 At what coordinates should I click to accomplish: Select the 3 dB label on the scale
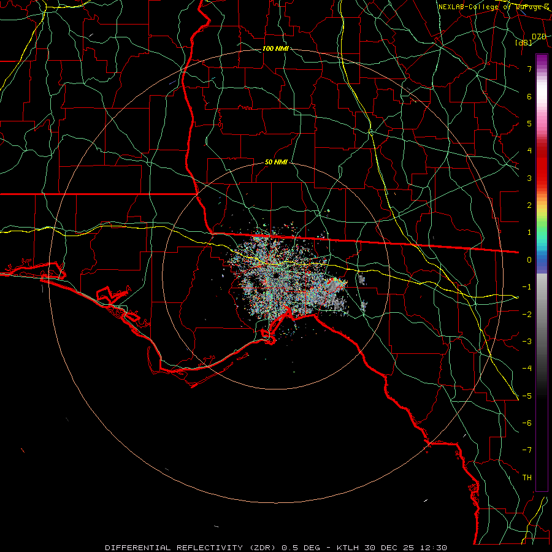[529, 178]
